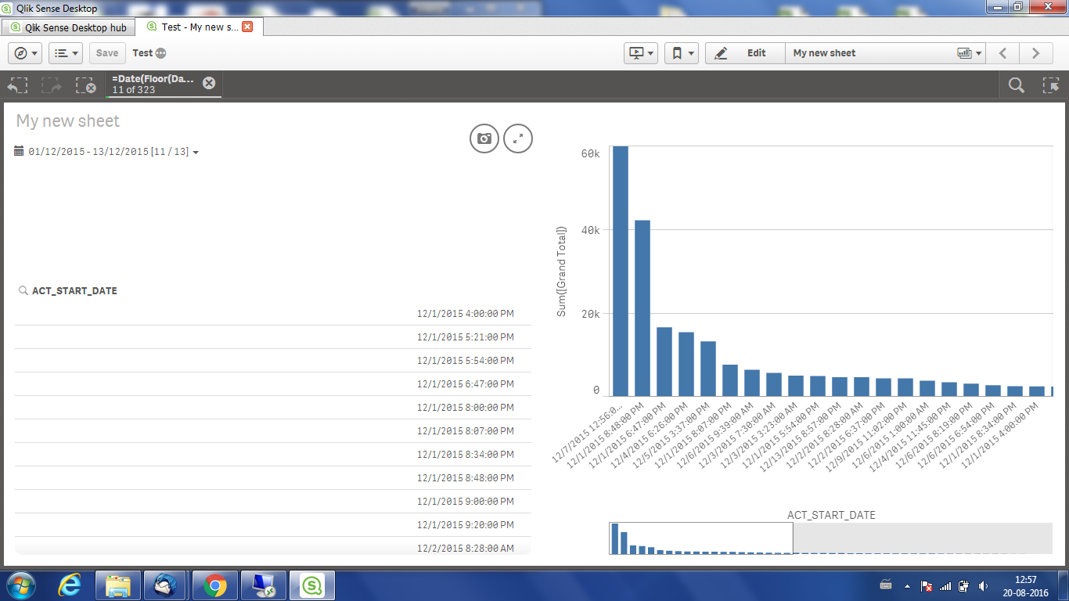Image resolution: width=1069 pixels, height=601 pixels.
Task: Select 12/1/2015 9:20:00 PM in the list
Action: pyautogui.click(x=272, y=525)
